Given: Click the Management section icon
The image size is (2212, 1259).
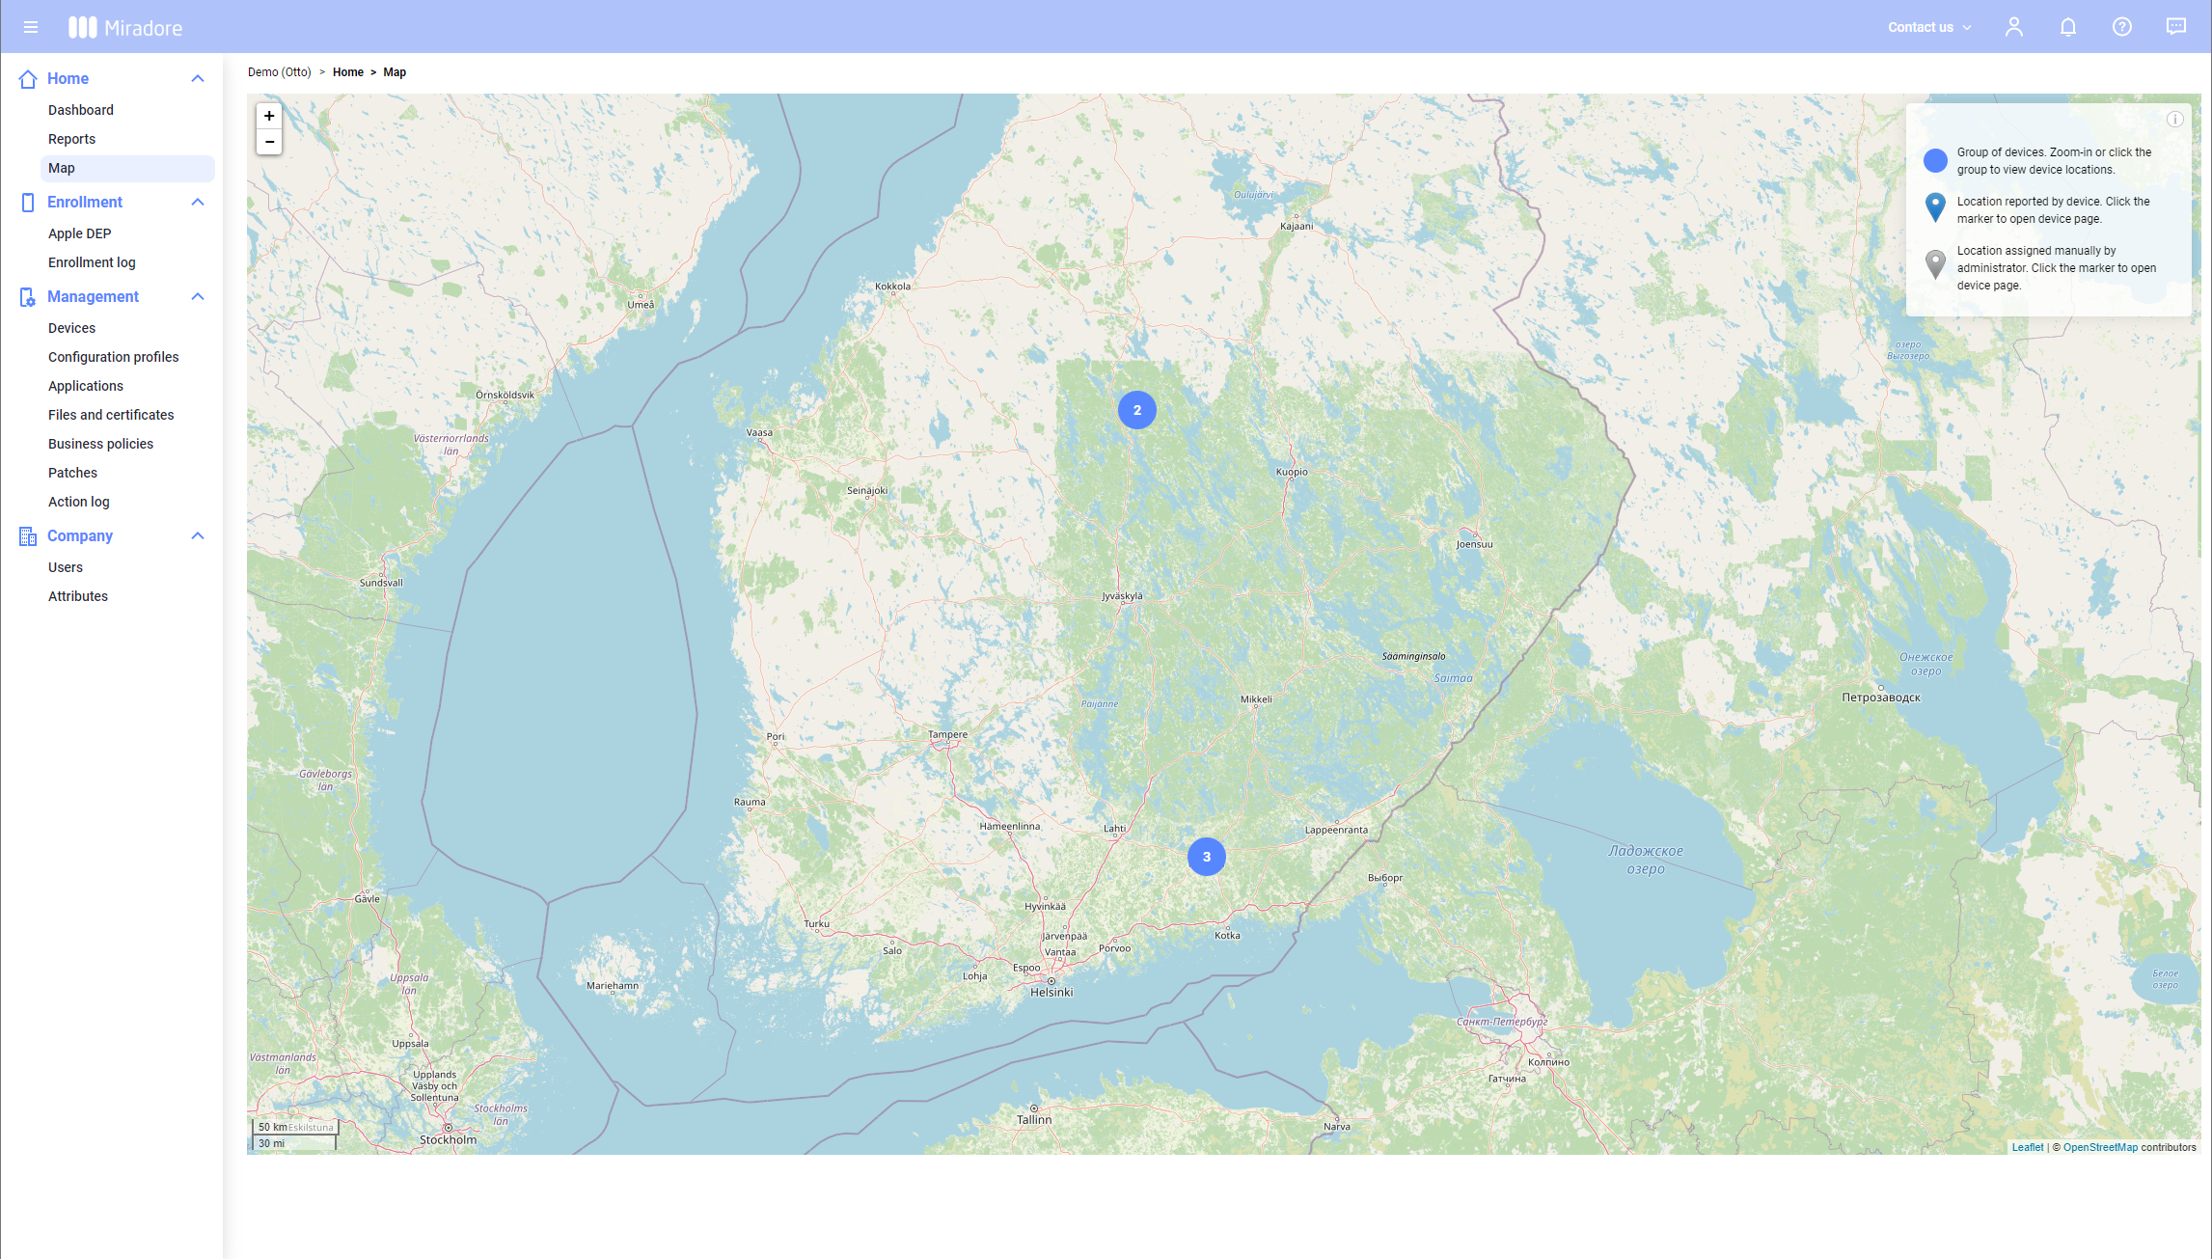Looking at the screenshot, I should (x=26, y=296).
